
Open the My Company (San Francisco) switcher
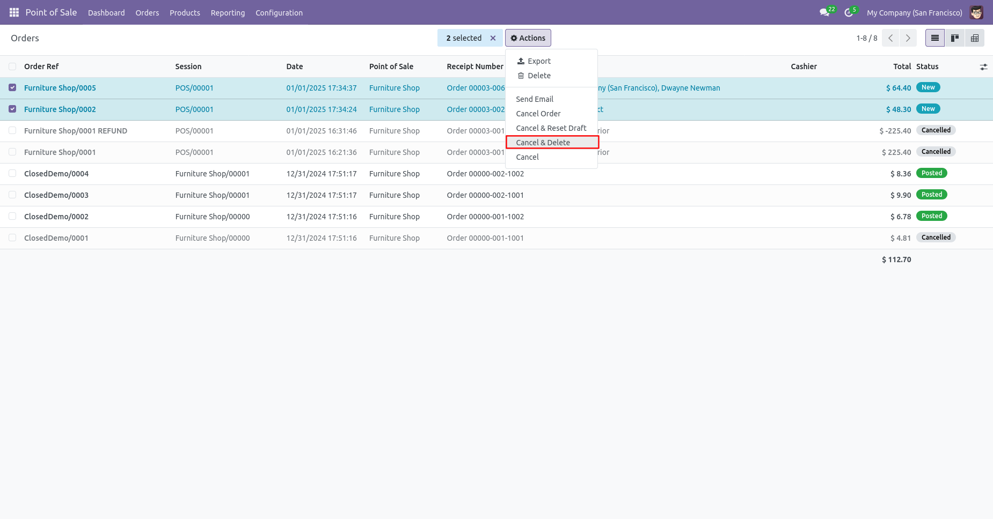[x=915, y=13]
